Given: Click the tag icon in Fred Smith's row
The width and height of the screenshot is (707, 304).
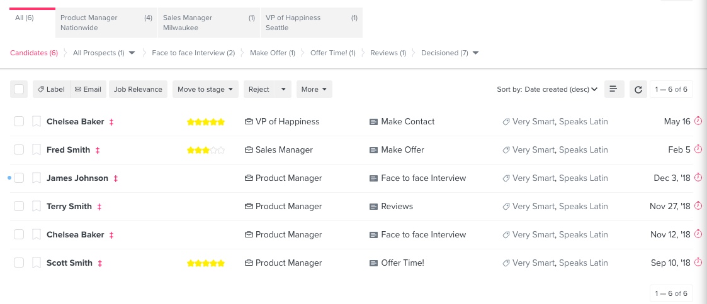Looking at the screenshot, I should point(506,150).
